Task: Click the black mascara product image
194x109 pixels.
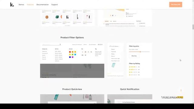Action: [x=67, y=17]
